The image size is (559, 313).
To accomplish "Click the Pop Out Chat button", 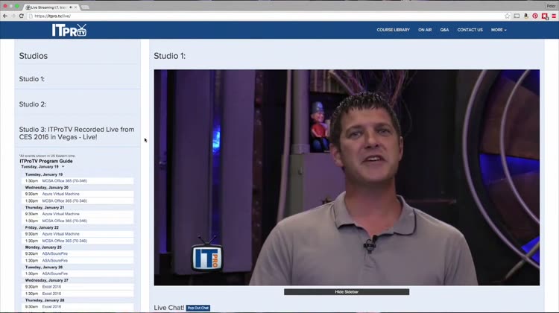I will coord(198,308).
